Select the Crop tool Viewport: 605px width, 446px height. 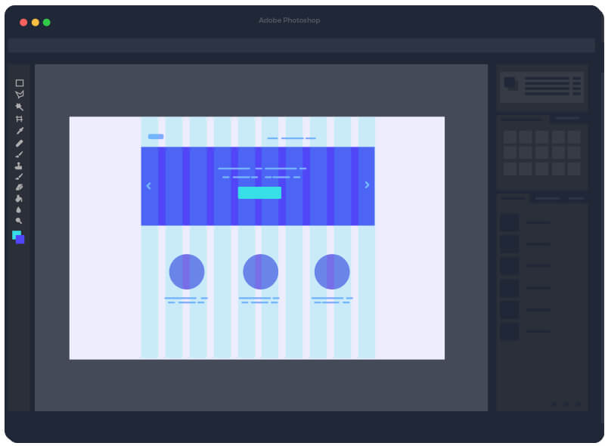point(20,117)
